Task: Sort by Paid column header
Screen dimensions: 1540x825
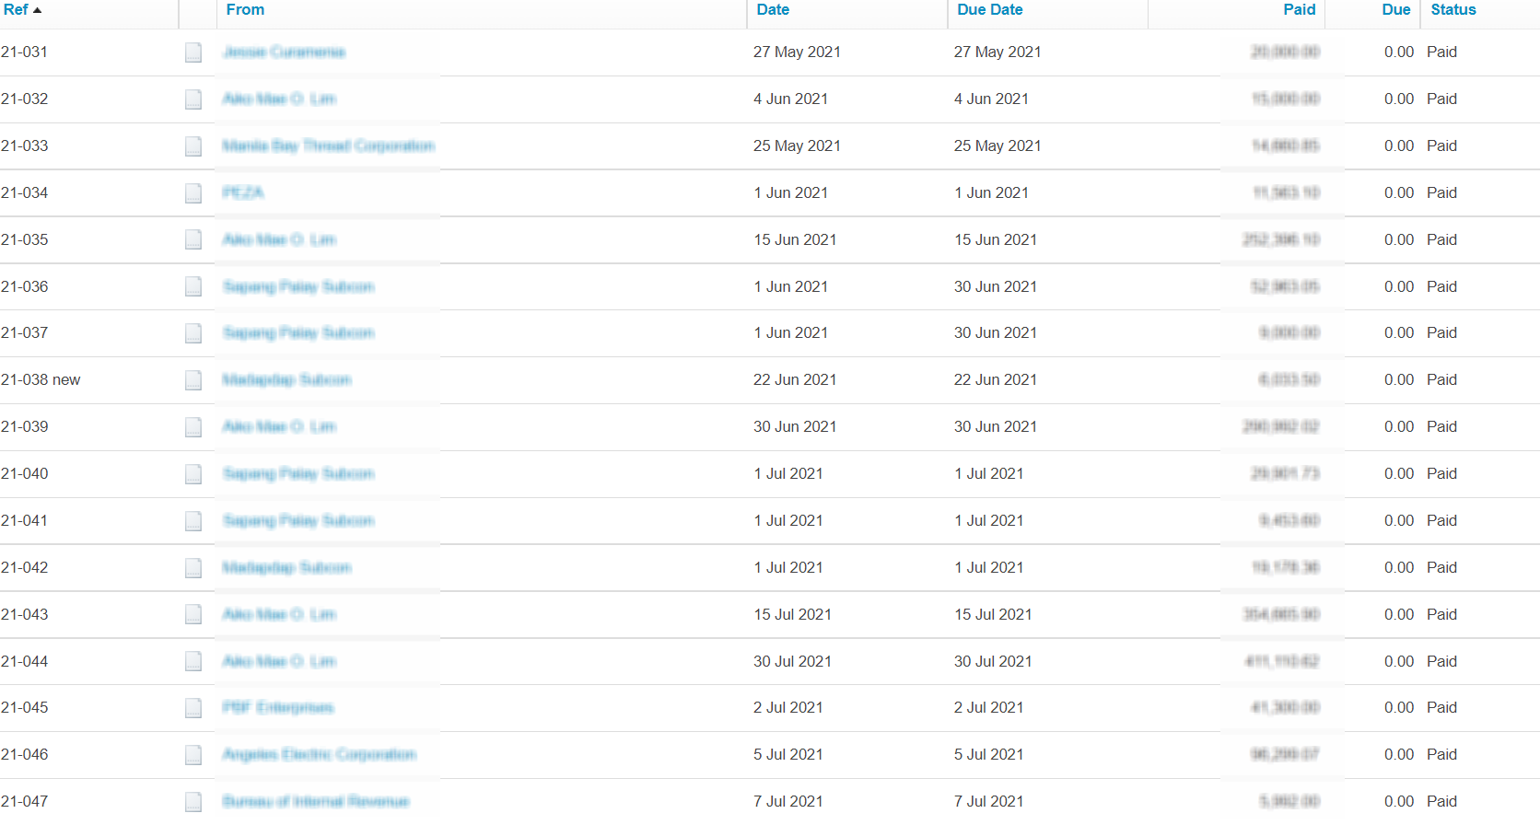Action: pos(1300,9)
